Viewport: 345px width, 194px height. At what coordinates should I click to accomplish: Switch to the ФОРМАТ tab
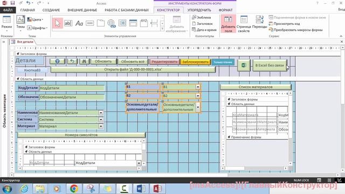coord(225,10)
